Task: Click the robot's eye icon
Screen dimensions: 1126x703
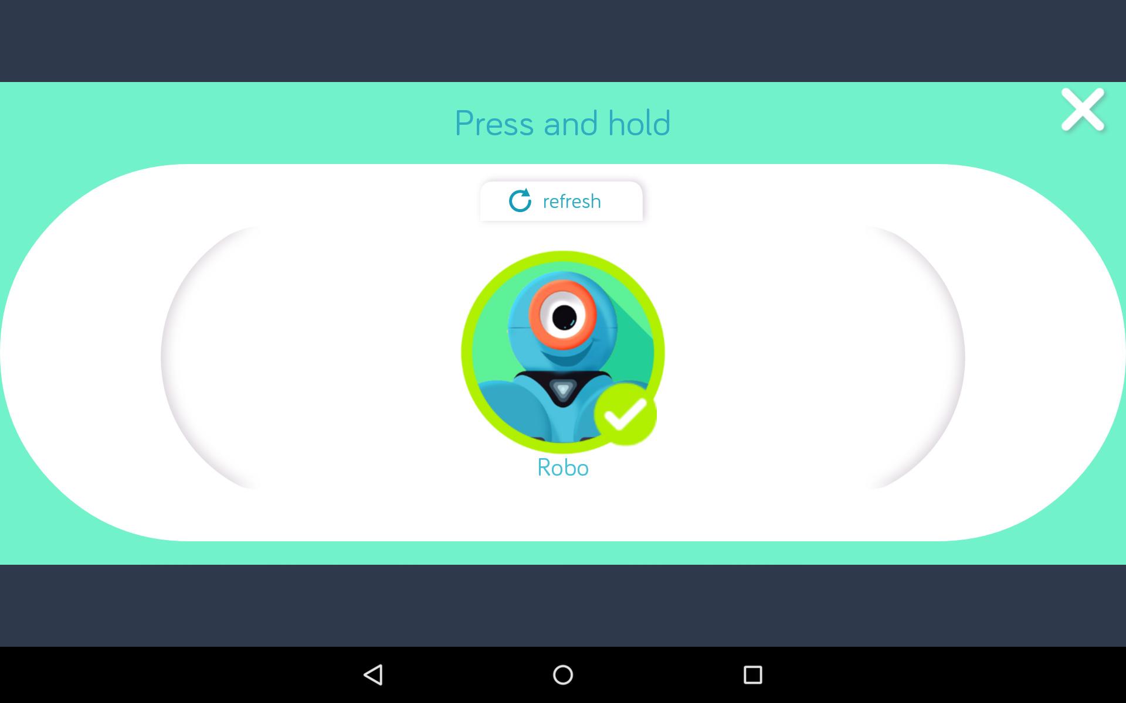Action: pos(562,316)
